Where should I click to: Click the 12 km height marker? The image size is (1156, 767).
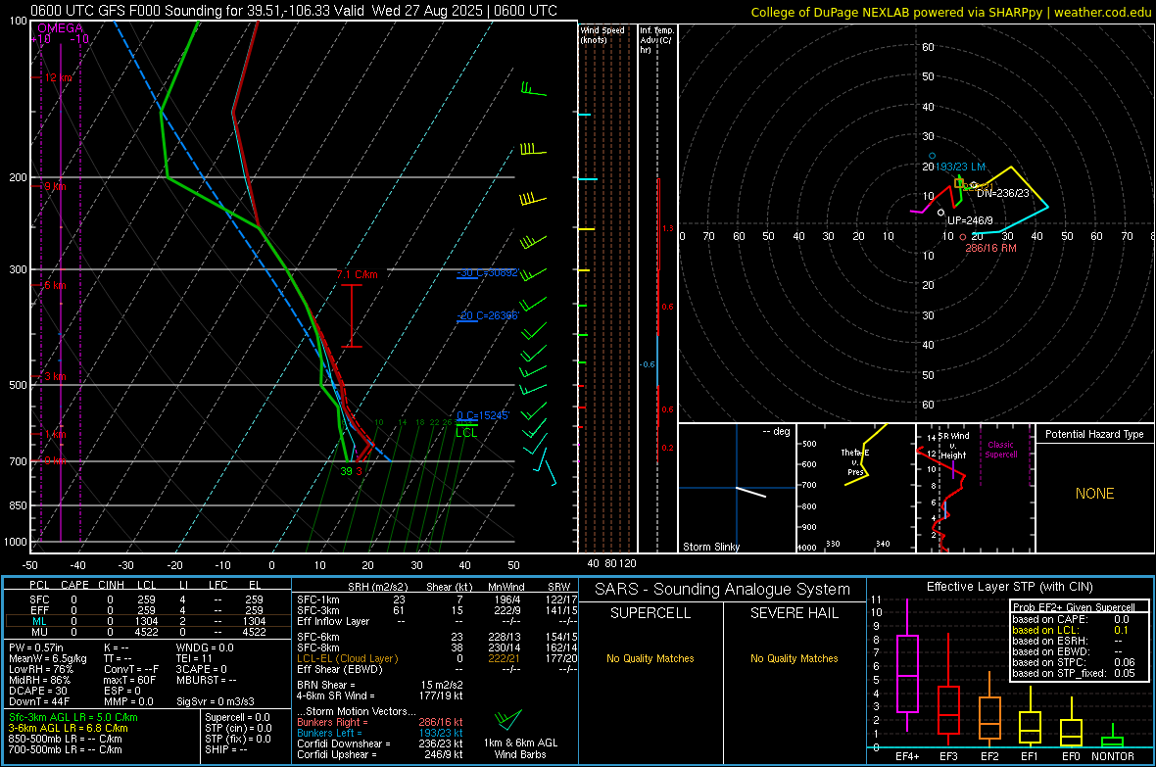point(58,77)
